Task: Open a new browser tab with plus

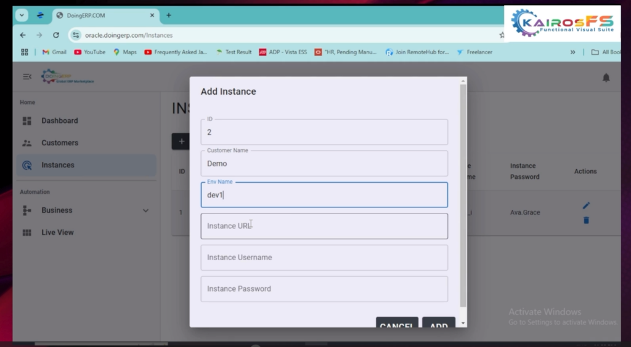Action: pyautogui.click(x=169, y=15)
